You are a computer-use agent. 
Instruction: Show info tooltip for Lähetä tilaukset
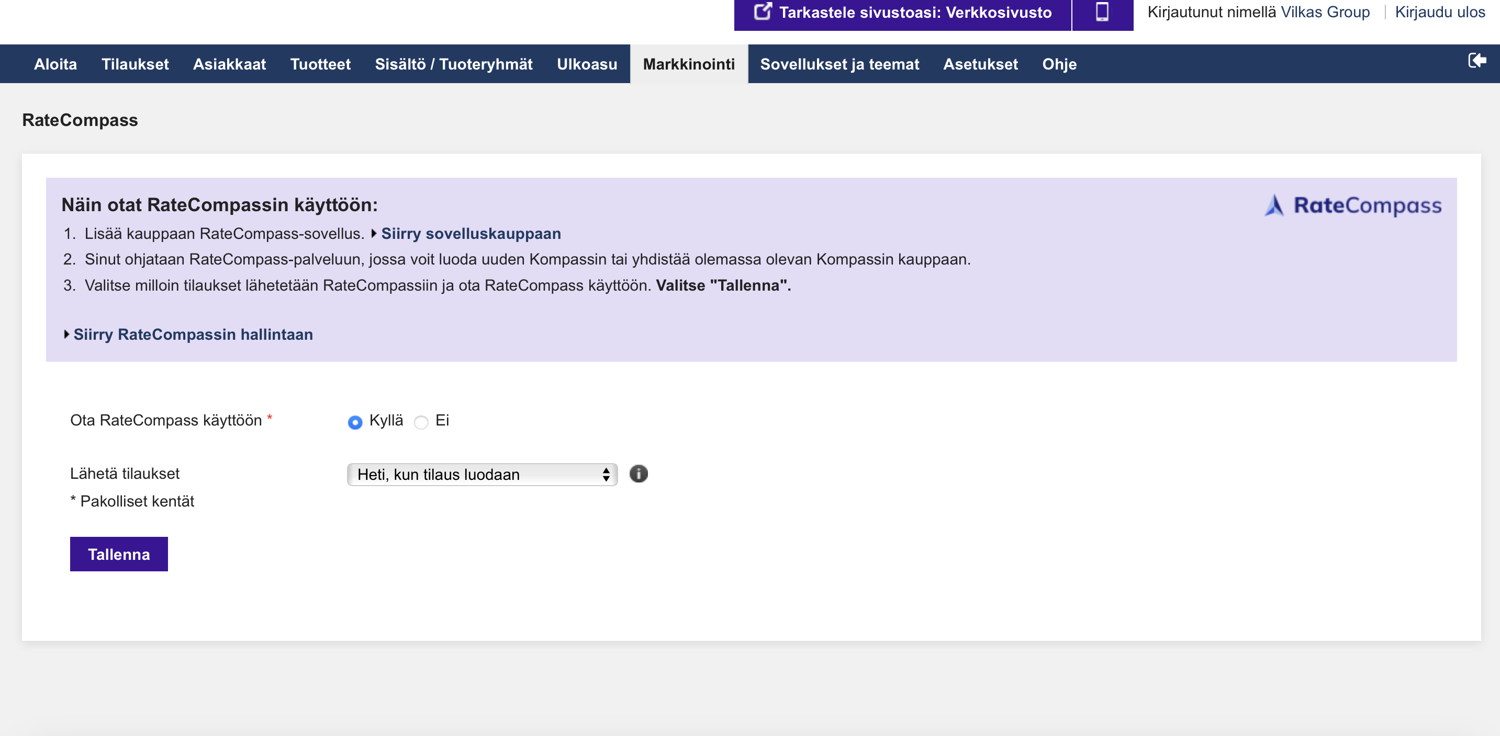pyautogui.click(x=638, y=474)
